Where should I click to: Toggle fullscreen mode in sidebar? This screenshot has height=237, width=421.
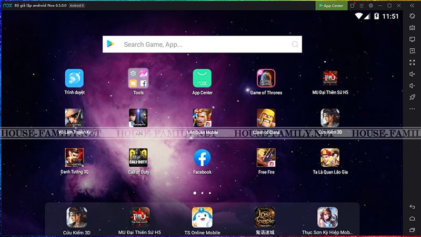click(x=412, y=62)
